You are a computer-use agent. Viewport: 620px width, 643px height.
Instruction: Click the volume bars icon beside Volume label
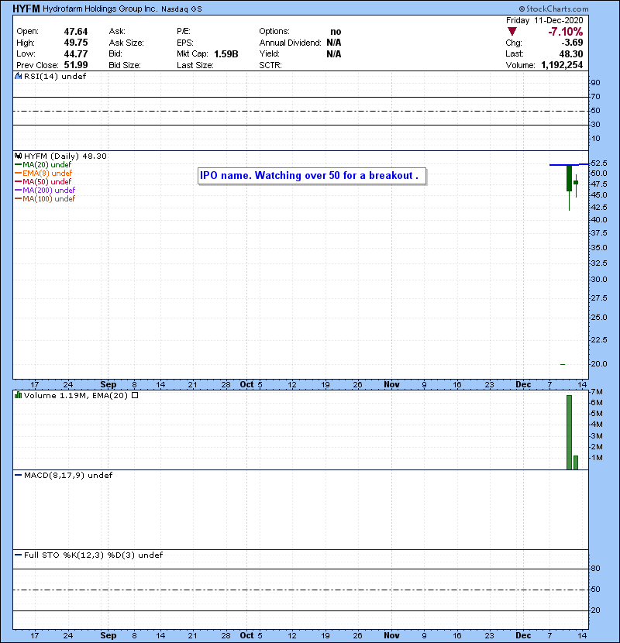click(18, 395)
